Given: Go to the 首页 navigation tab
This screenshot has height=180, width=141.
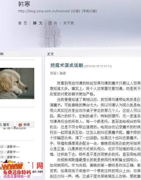Looking at the screenshot, I should click(x=23, y=23).
